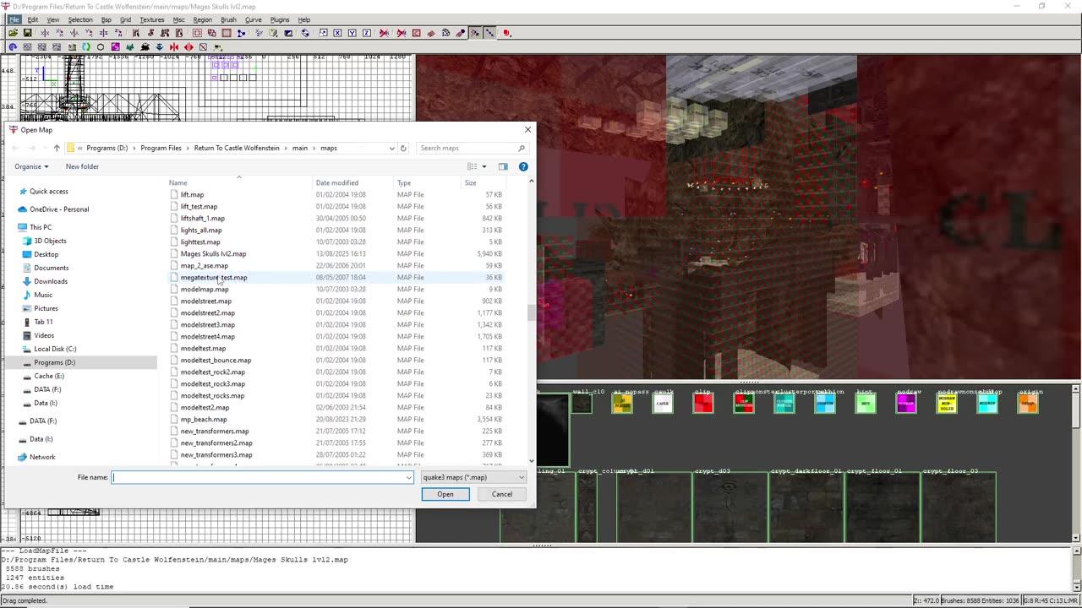Click the cycle arrows Change views icon
The height and width of the screenshot is (608, 1082).
[305, 33]
